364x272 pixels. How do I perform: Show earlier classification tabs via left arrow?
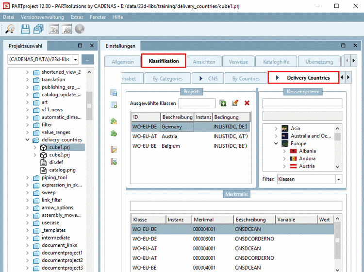(x=342, y=77)
